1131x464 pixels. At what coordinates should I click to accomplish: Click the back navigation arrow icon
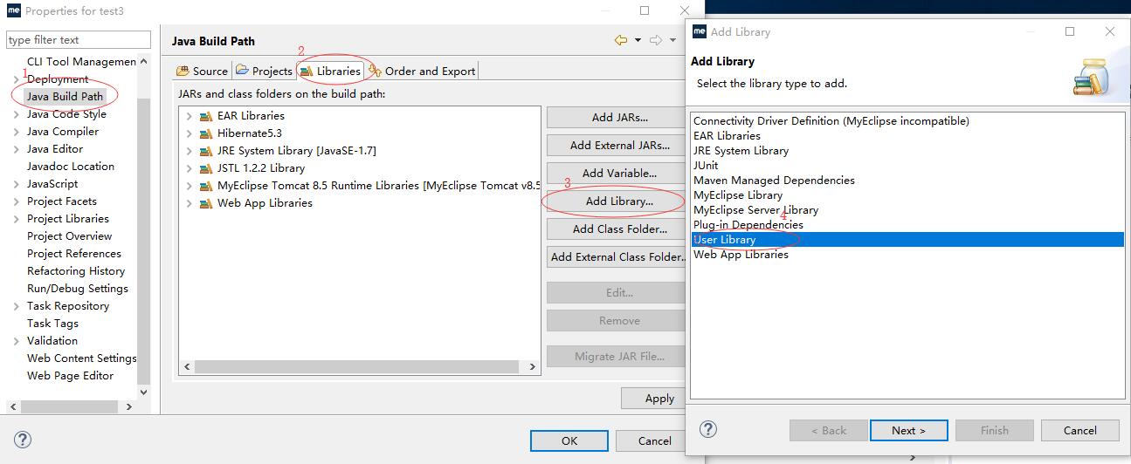621,40
